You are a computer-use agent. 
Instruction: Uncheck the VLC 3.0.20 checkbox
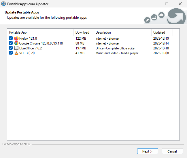(x=11, y=53)
